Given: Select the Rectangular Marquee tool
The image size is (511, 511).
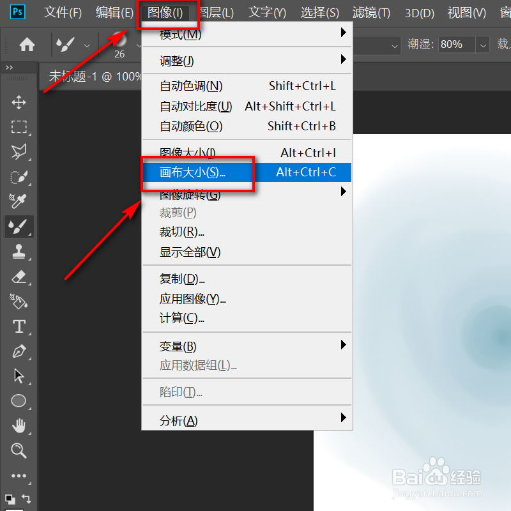Looking at the screenshot, I should tap(19, 126).
